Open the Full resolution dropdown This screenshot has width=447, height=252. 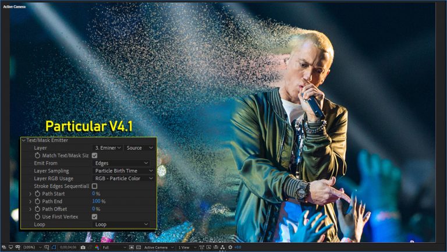[x=114, y=247]
